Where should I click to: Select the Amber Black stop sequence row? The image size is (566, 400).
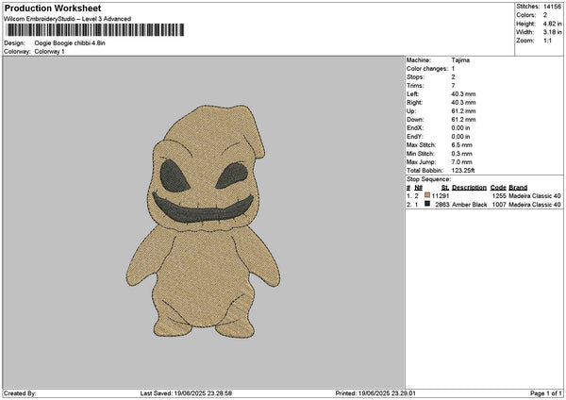pyautogui.click(x=483, y=204)
